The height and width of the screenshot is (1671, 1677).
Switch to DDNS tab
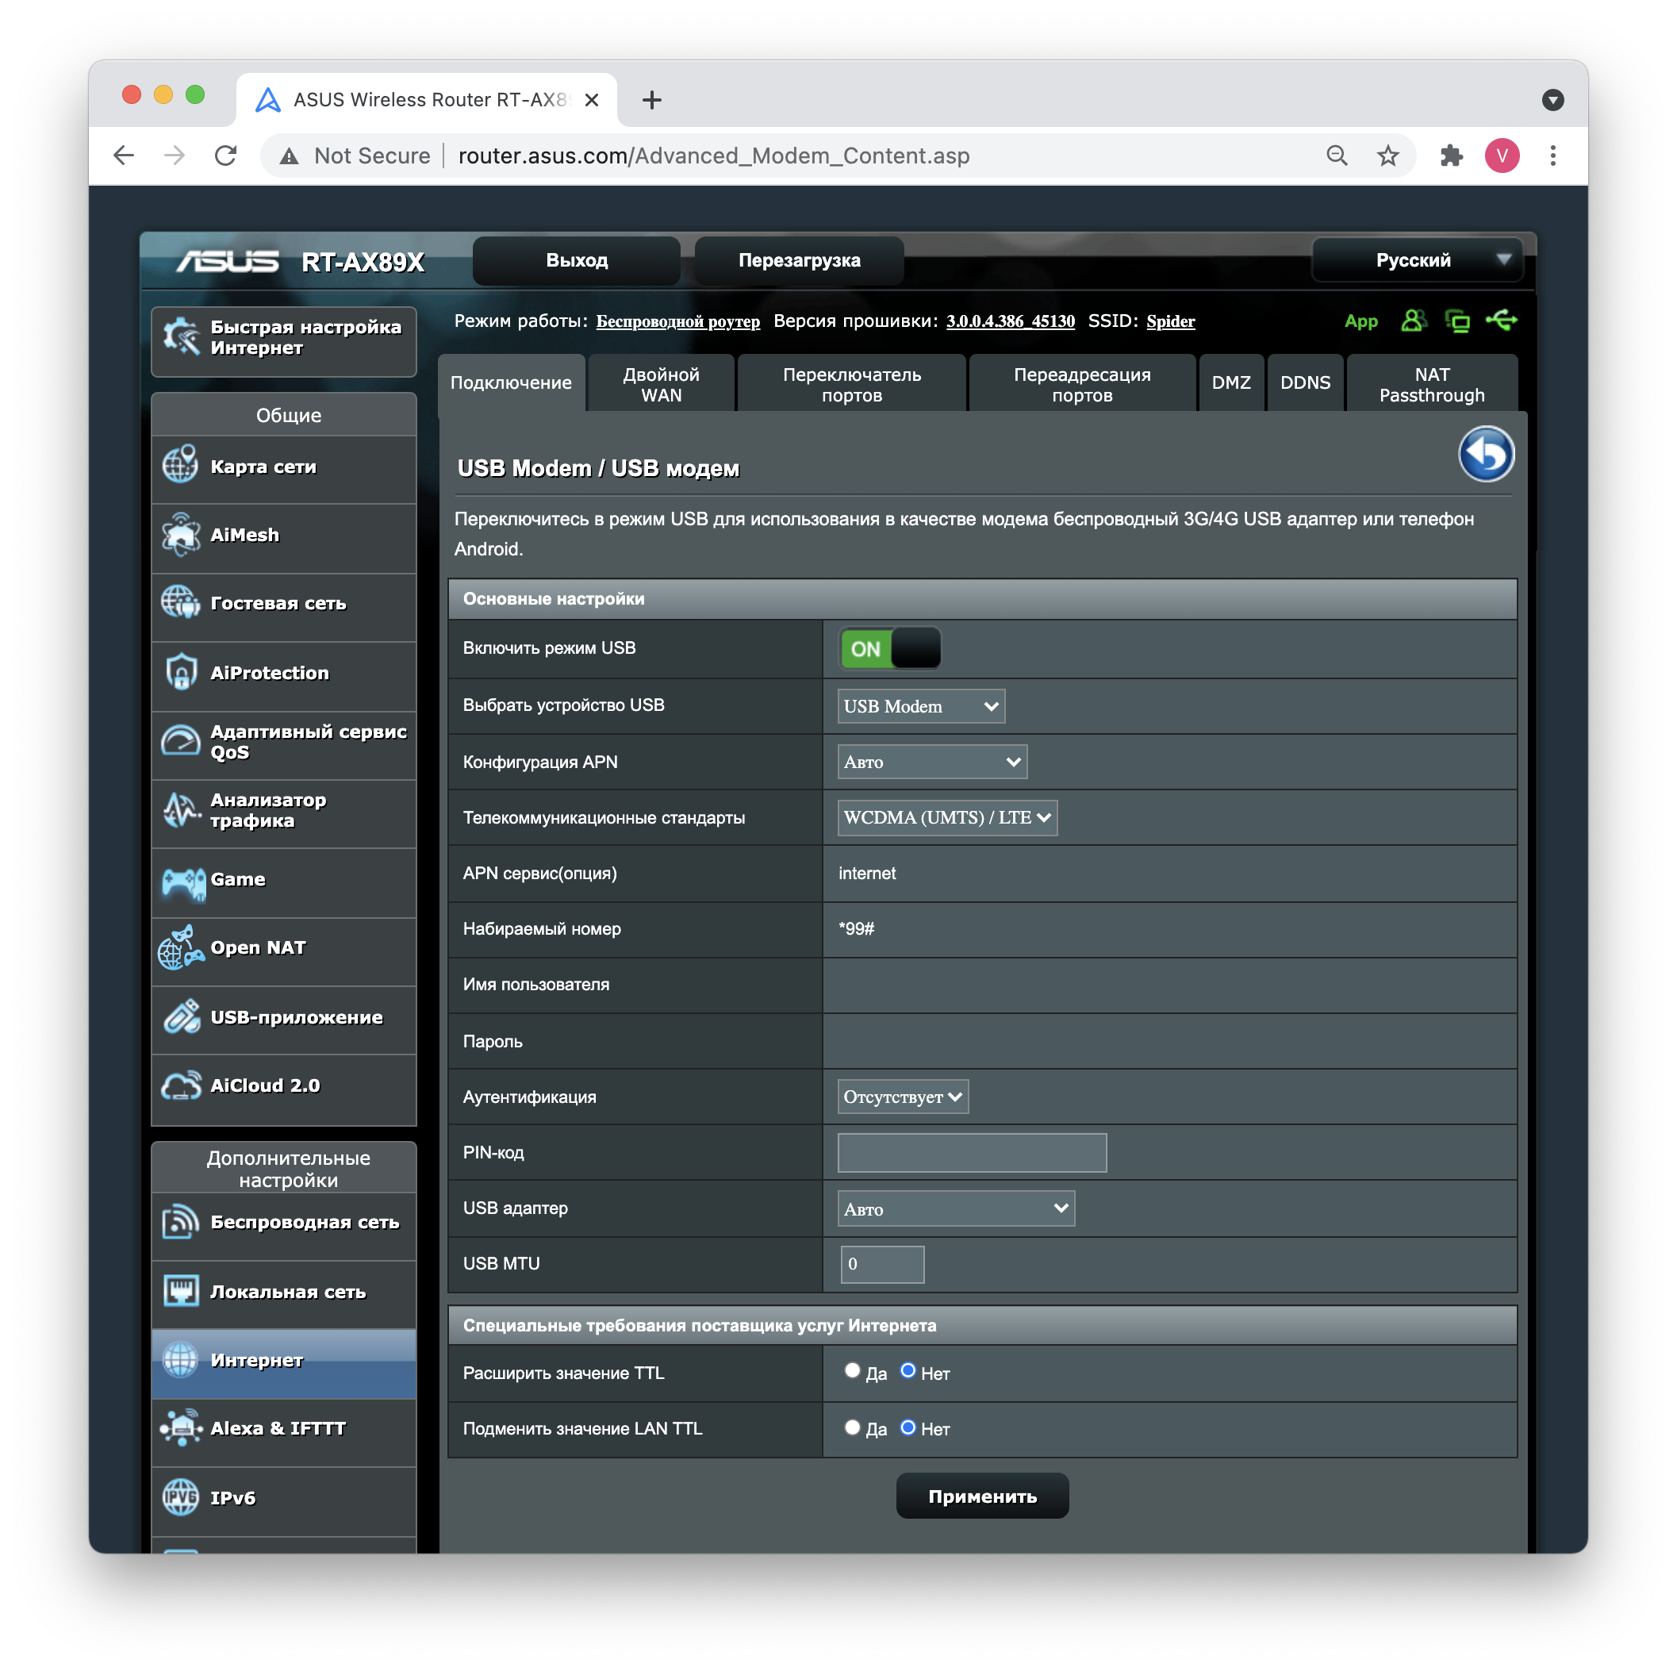(1305, 382)
